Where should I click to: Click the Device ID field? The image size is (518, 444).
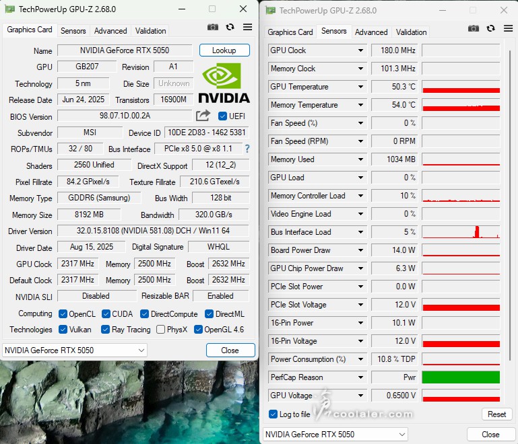[x=207, y=133]
